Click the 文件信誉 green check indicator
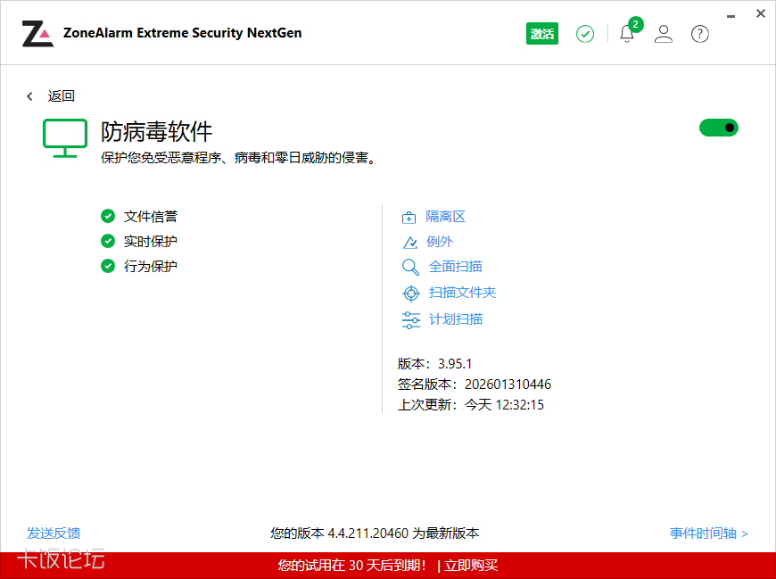 (108, 216)
